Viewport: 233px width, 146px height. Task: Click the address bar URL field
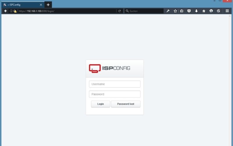(67, 11)
